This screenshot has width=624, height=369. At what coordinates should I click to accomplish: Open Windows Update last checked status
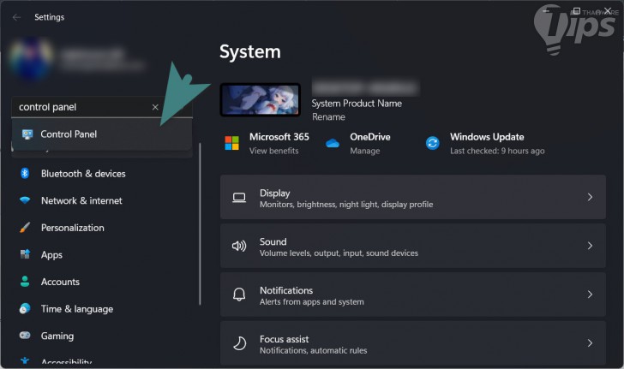(497, 151)
